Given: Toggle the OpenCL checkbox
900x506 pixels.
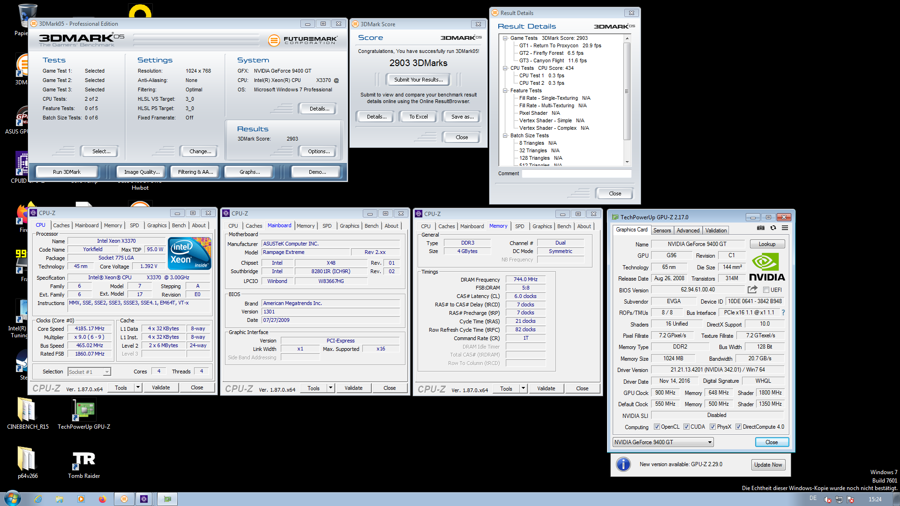Looking at the screenshot, I should (657, 427).
